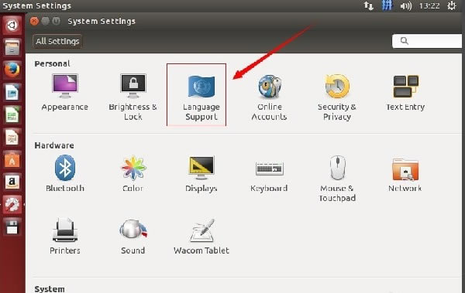Click the floppy disk launcher icon
This screenshot has height=293, width=465.
[x=12, y=227]
